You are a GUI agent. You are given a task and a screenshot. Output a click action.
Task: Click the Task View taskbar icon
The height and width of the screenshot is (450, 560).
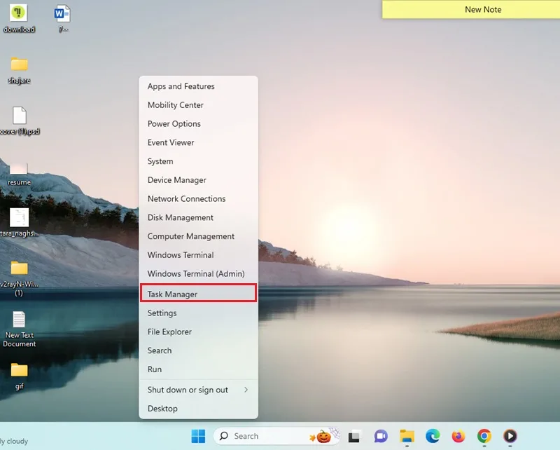point(354,437)
